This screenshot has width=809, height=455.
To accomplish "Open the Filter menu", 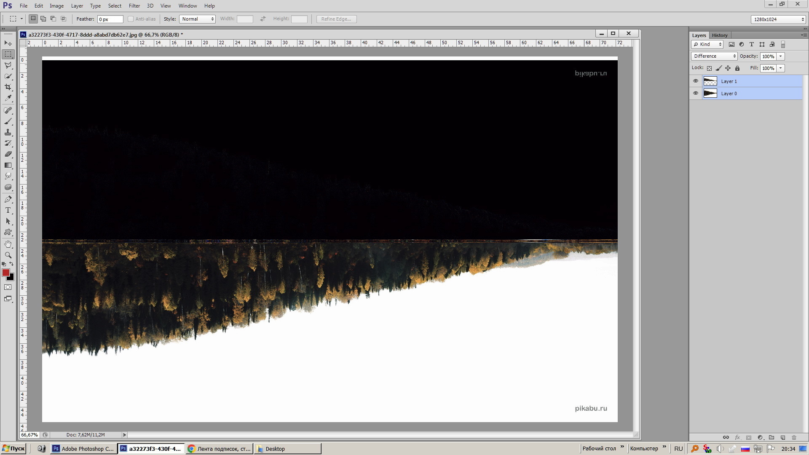I will (x=134, y=6).
